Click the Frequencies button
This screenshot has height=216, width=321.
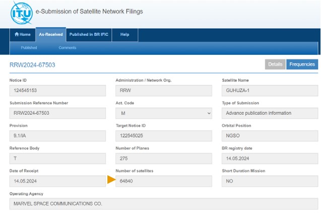tap(302, 64)
